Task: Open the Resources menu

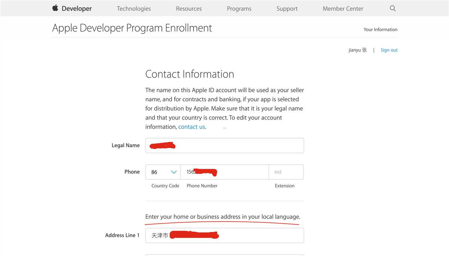Action: [x=189, y=8]
